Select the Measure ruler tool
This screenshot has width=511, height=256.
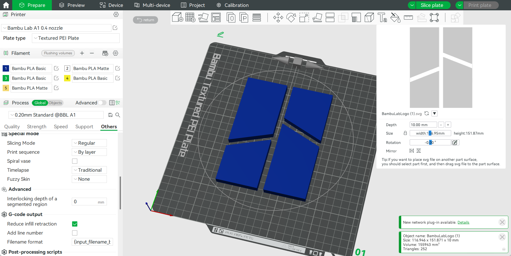coord(408,17)
